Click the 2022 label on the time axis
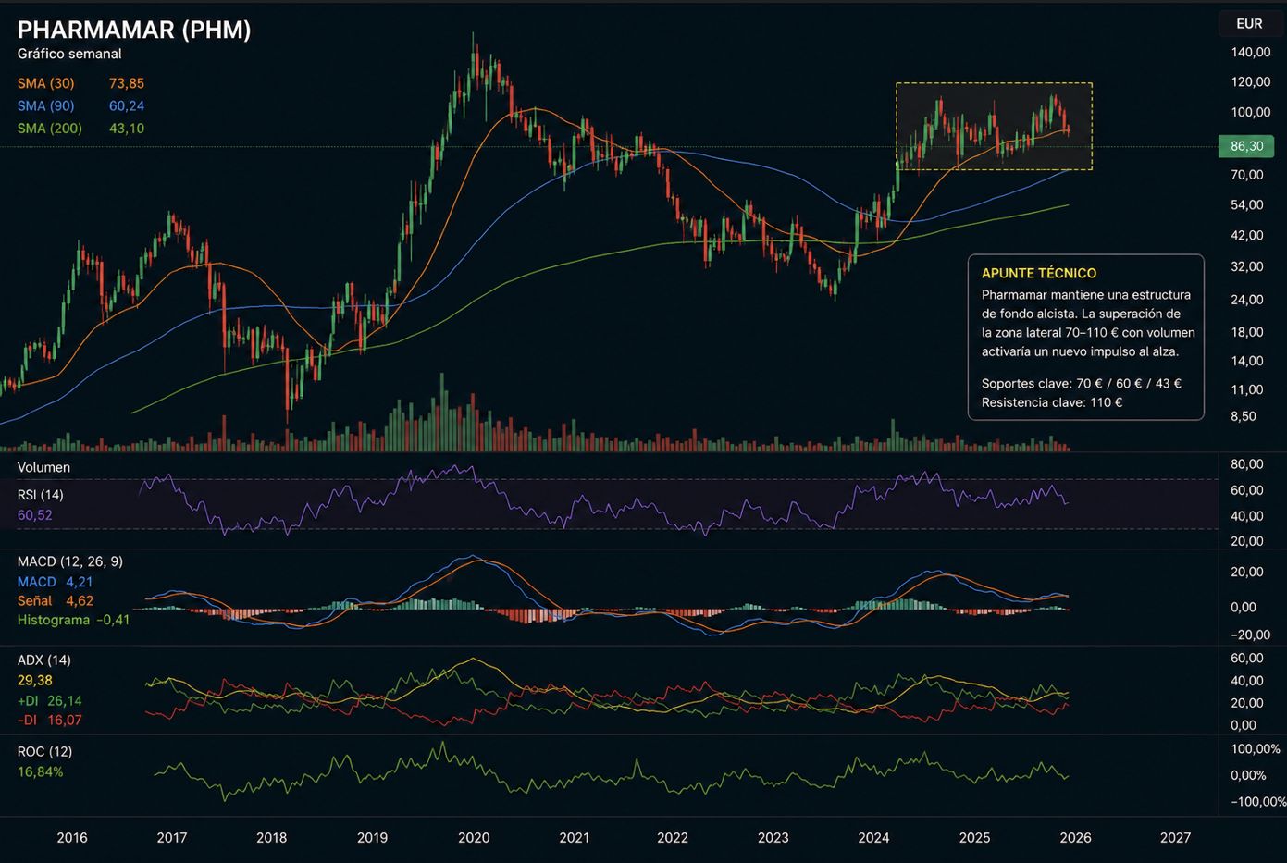 pyautogui.click(x=673, y=838)
